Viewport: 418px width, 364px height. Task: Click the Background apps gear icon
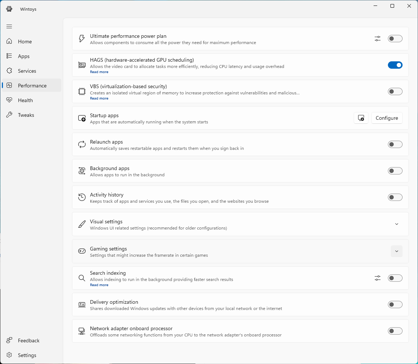point(82,171)
